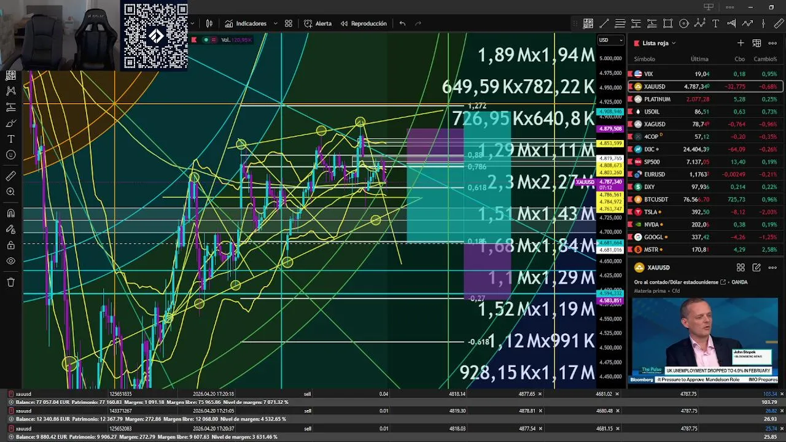Collapse the first Balance account row
Viewport: 786px width, 442px height.
coord(10,402)
